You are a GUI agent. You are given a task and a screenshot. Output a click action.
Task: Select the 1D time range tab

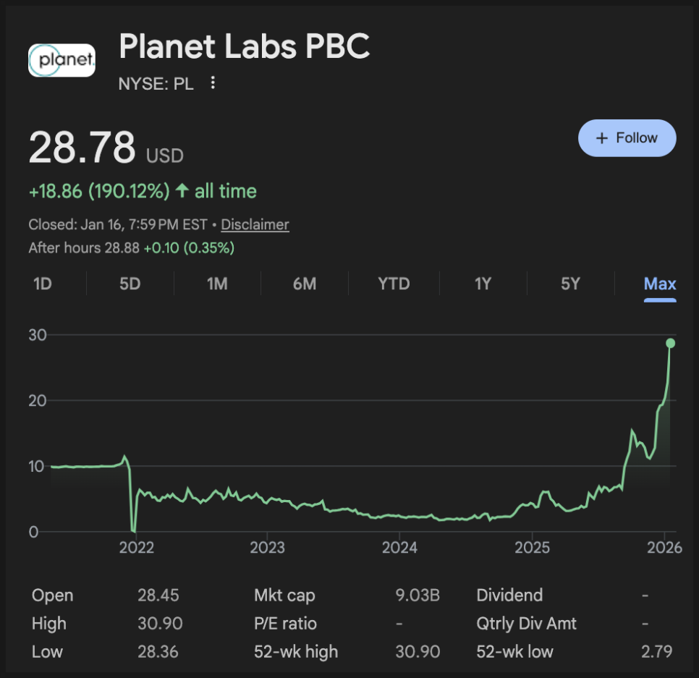(x=43, y=284)
